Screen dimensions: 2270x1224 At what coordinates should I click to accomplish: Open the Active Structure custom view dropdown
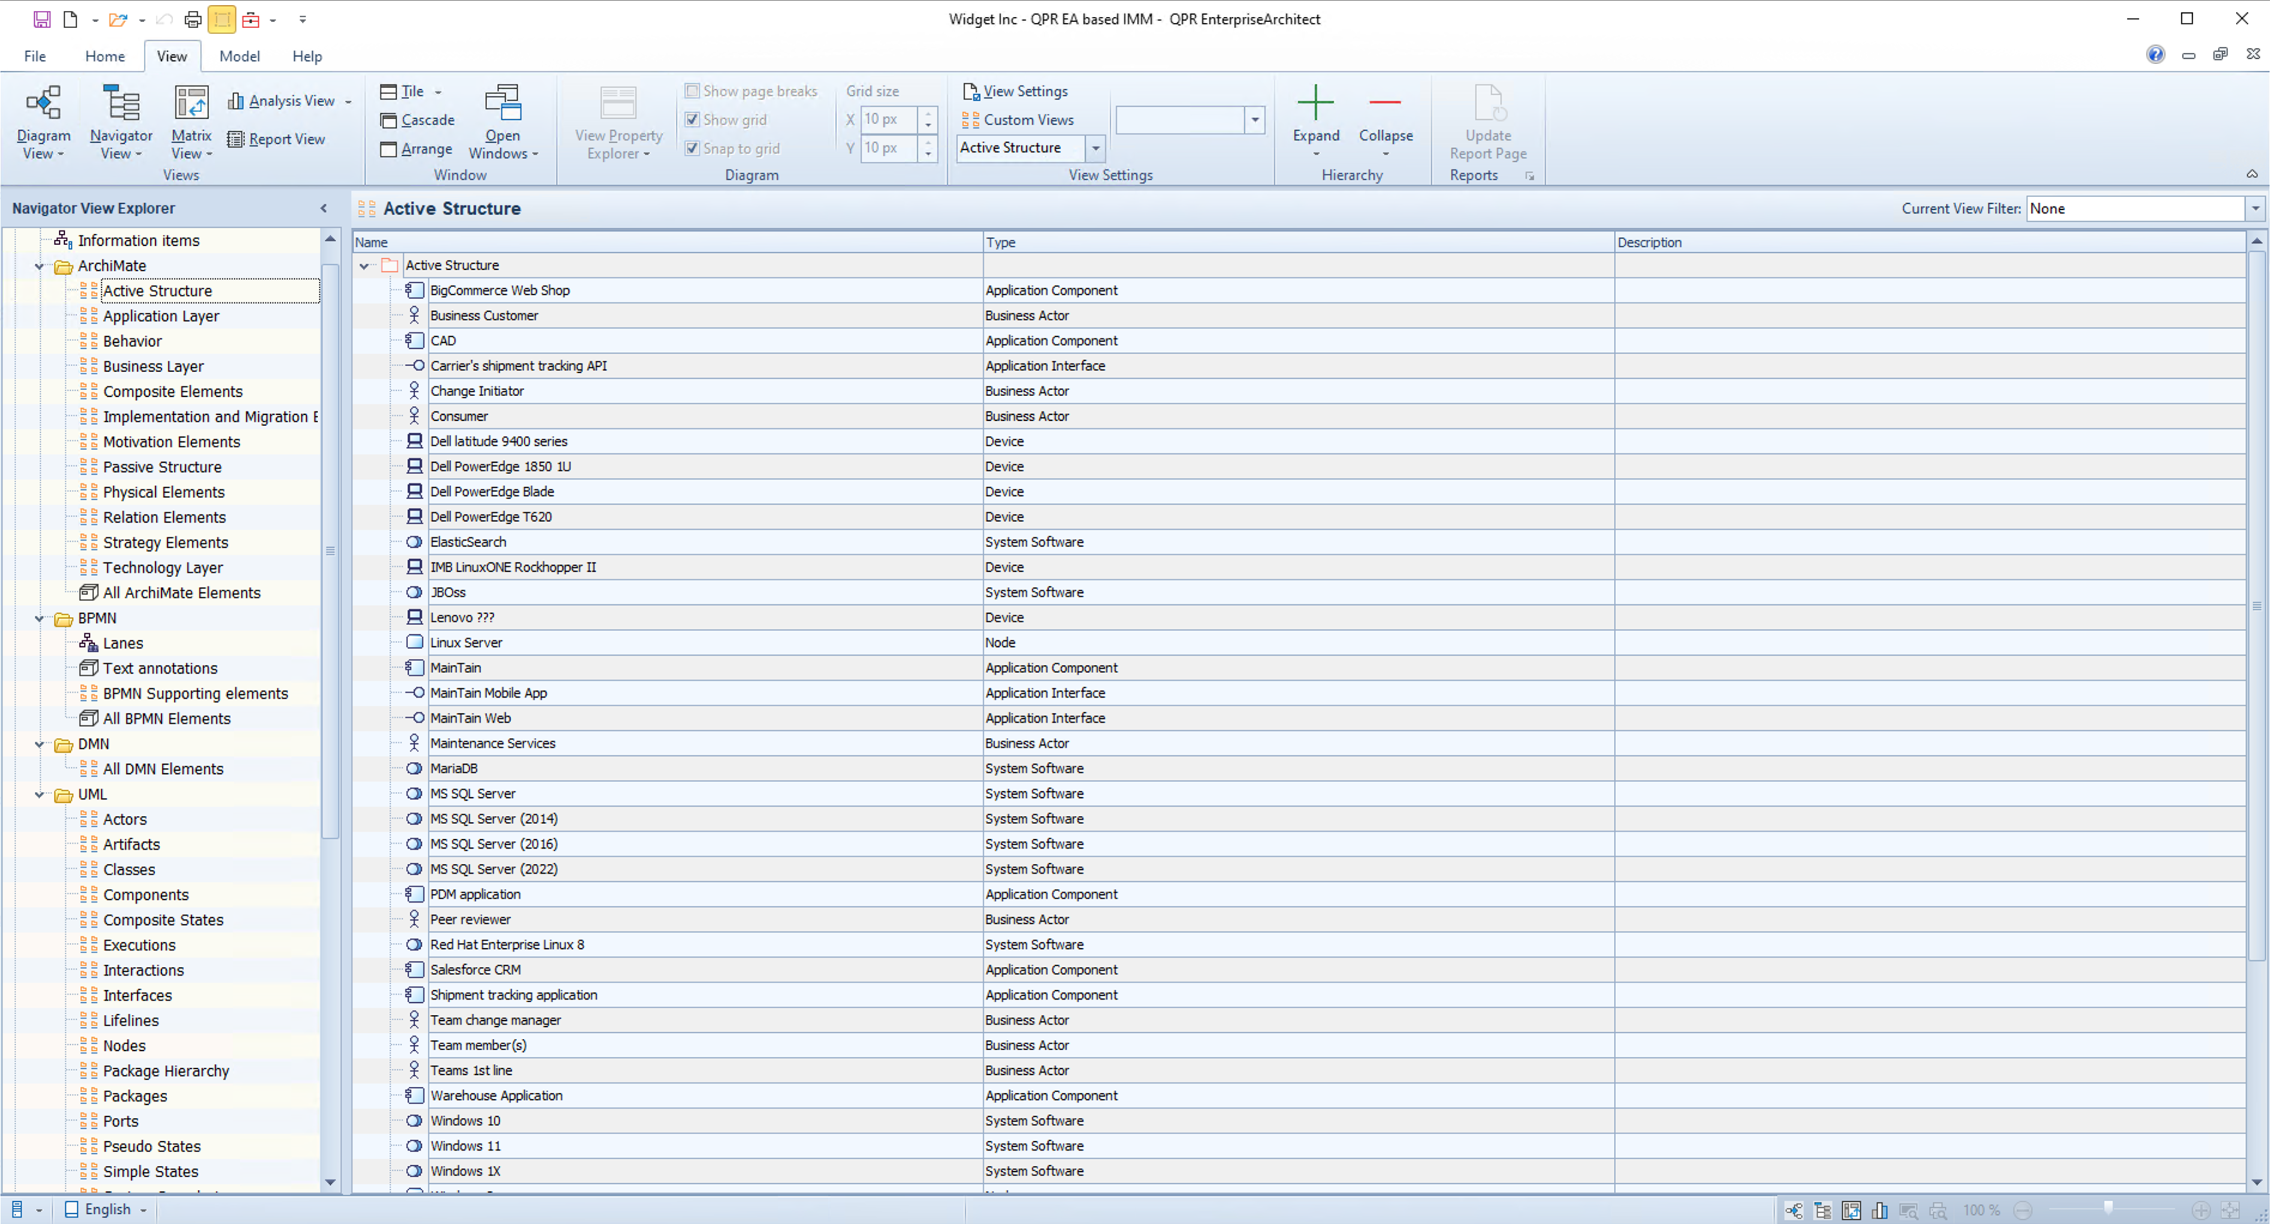tap(1095, 148)
